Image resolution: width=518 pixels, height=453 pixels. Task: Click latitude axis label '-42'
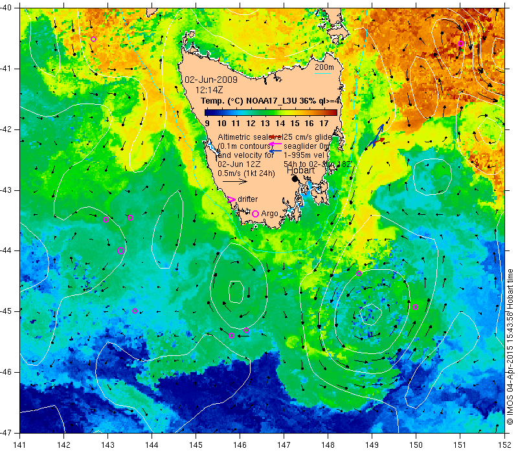(x=5, y=129)
